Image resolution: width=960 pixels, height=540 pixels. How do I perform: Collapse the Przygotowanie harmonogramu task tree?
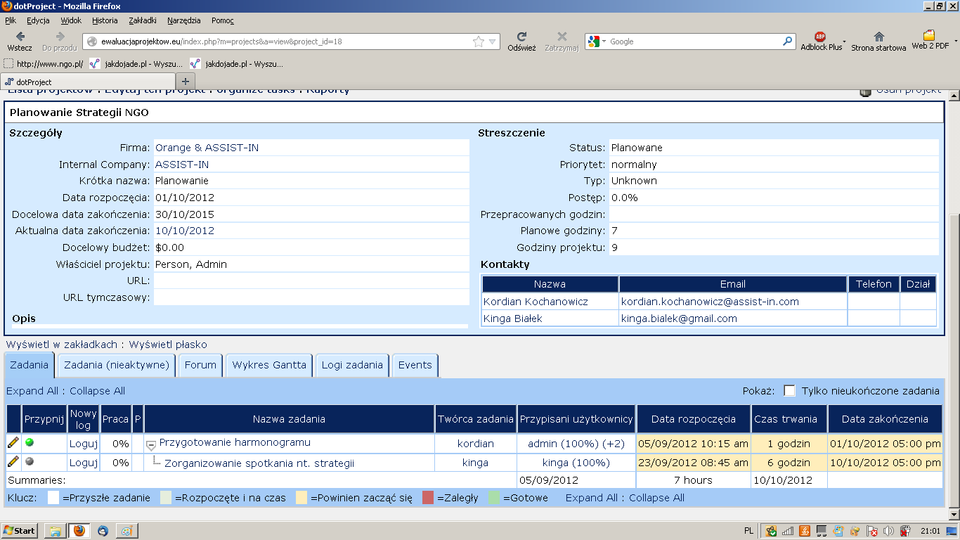pyautogui.click(x=150, y=445)
